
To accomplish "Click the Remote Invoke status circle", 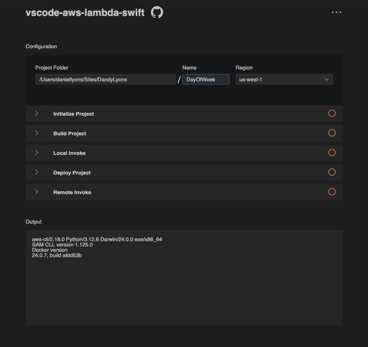I will tap(332, 192).
